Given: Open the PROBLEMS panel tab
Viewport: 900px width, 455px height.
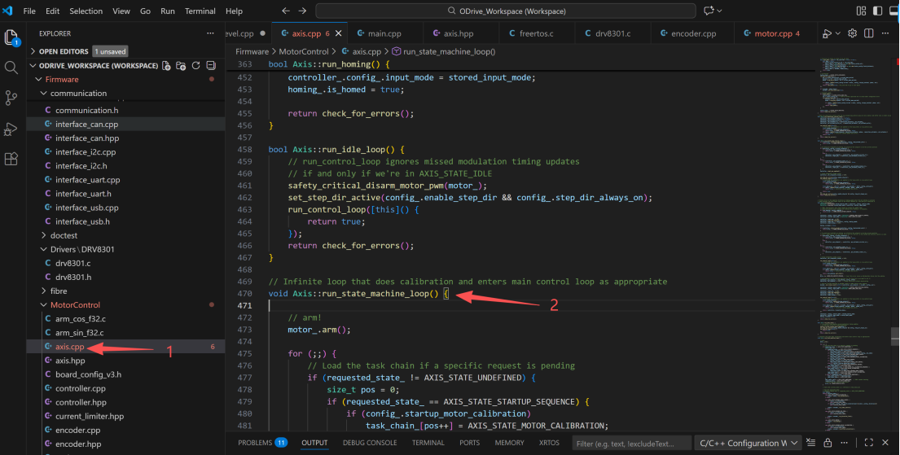Looking at the screenshot, I should (262, 442).
